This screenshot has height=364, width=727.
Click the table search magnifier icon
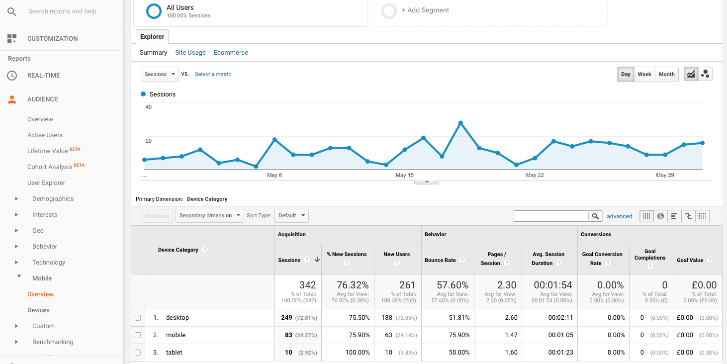tap(595, 216)
